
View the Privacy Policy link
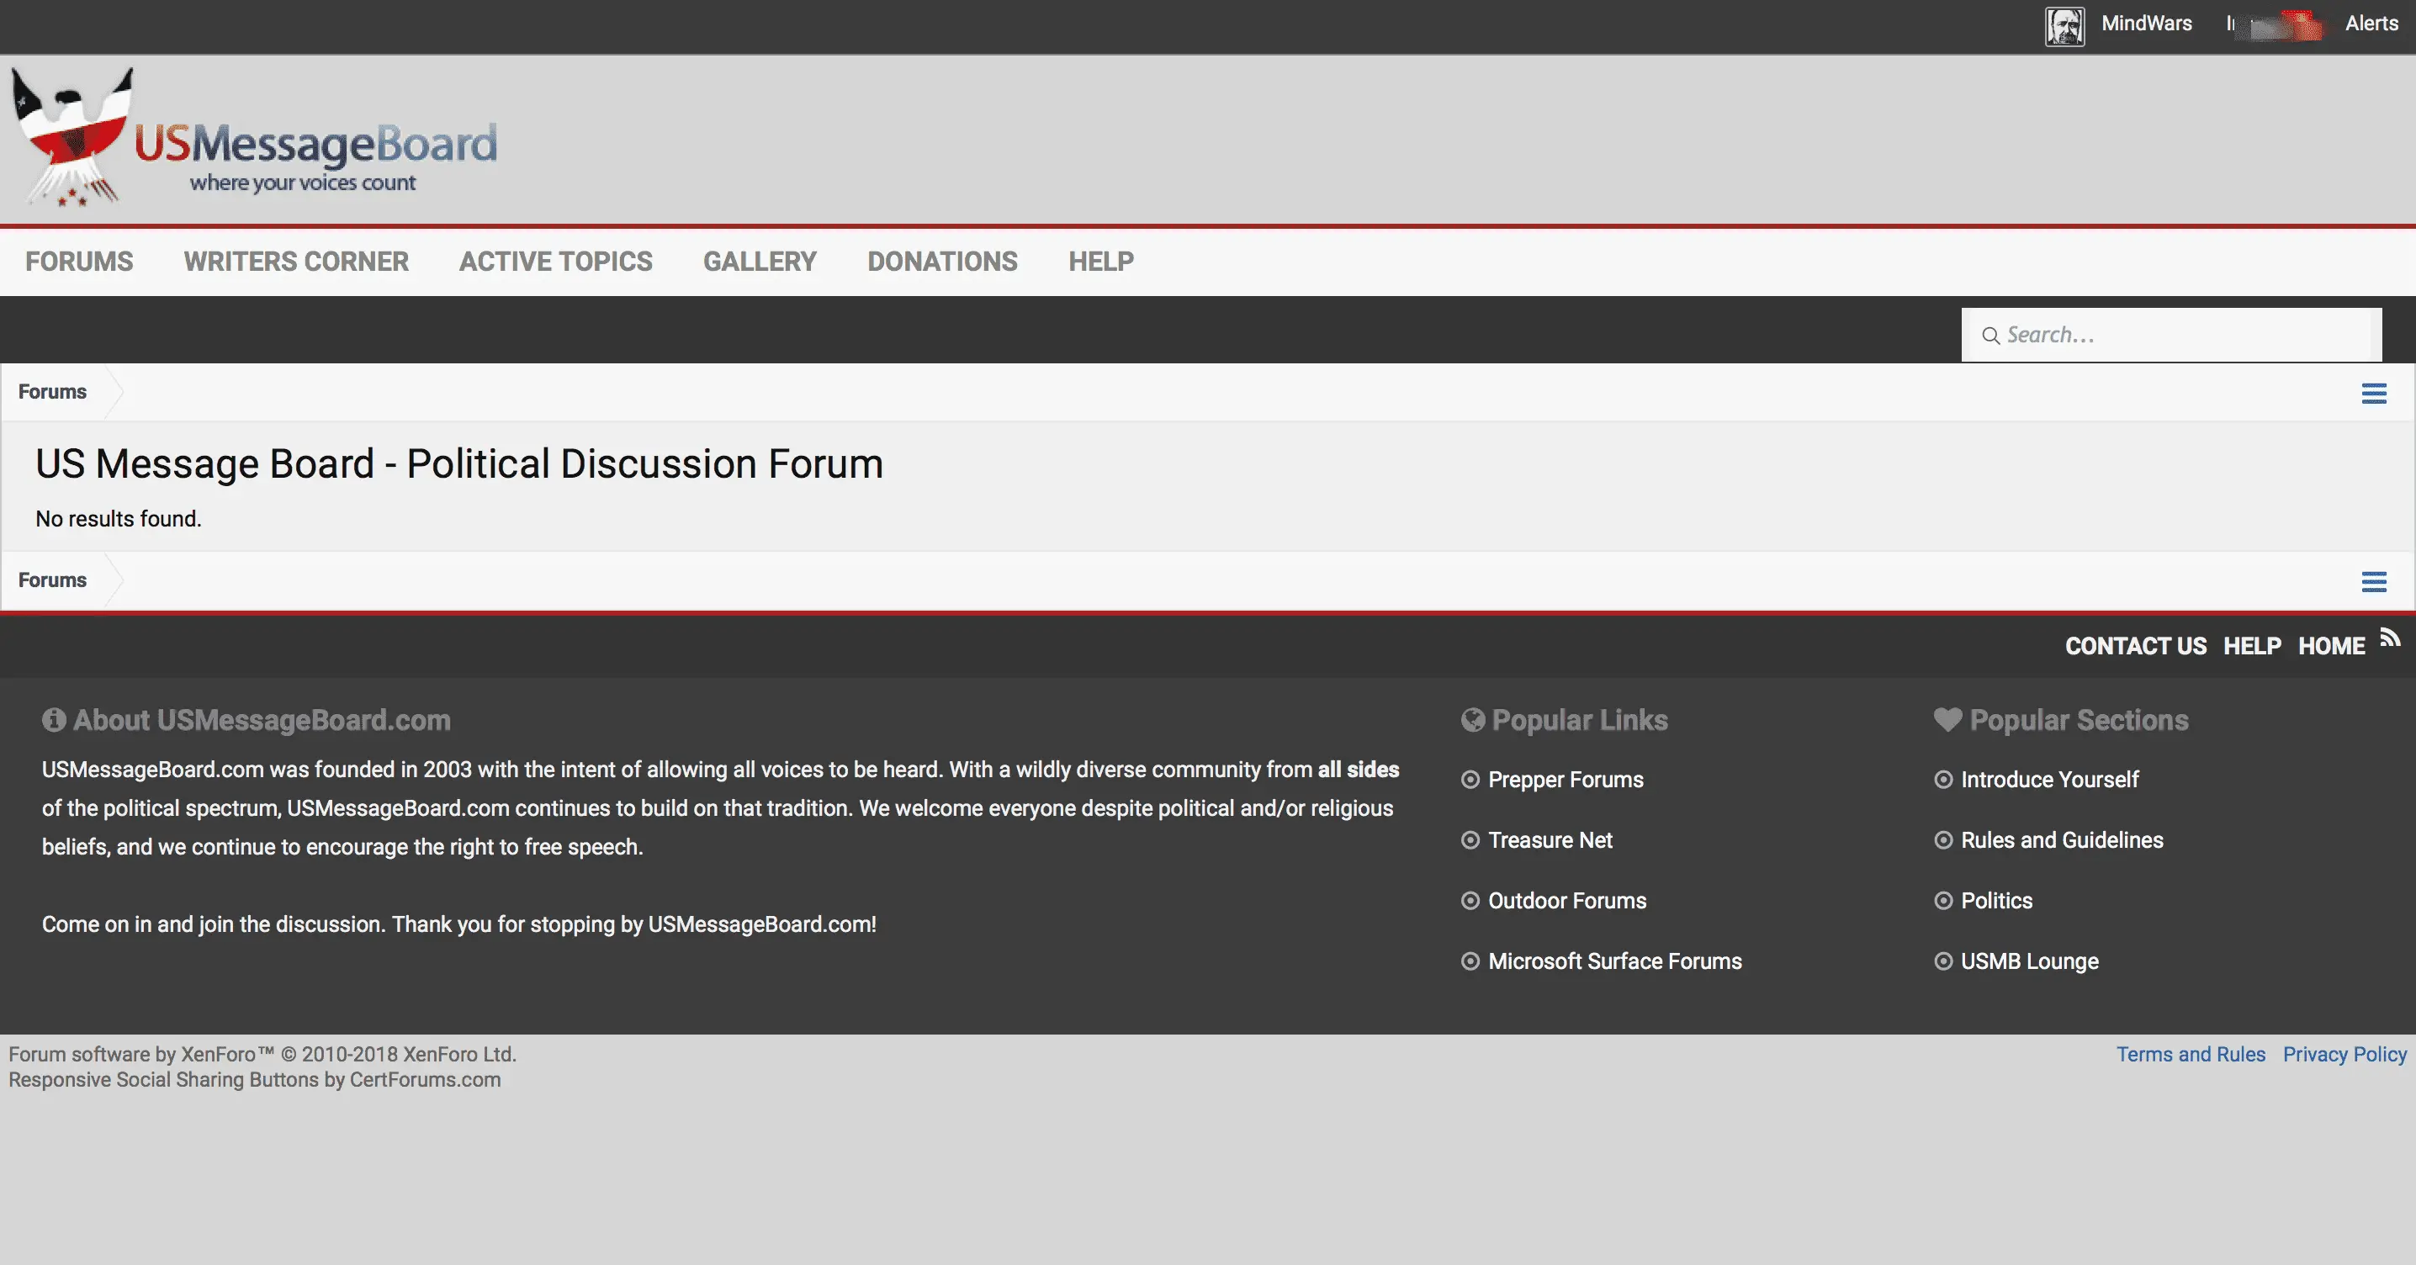pos(2344,1054)
